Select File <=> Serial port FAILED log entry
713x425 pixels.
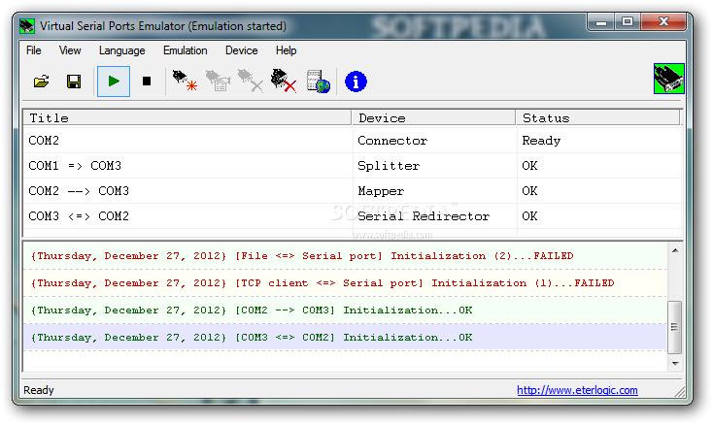345,256
